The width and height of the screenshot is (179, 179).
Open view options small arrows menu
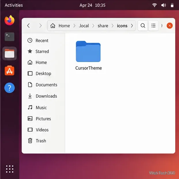pyautogui.click(x=162, y=26)
